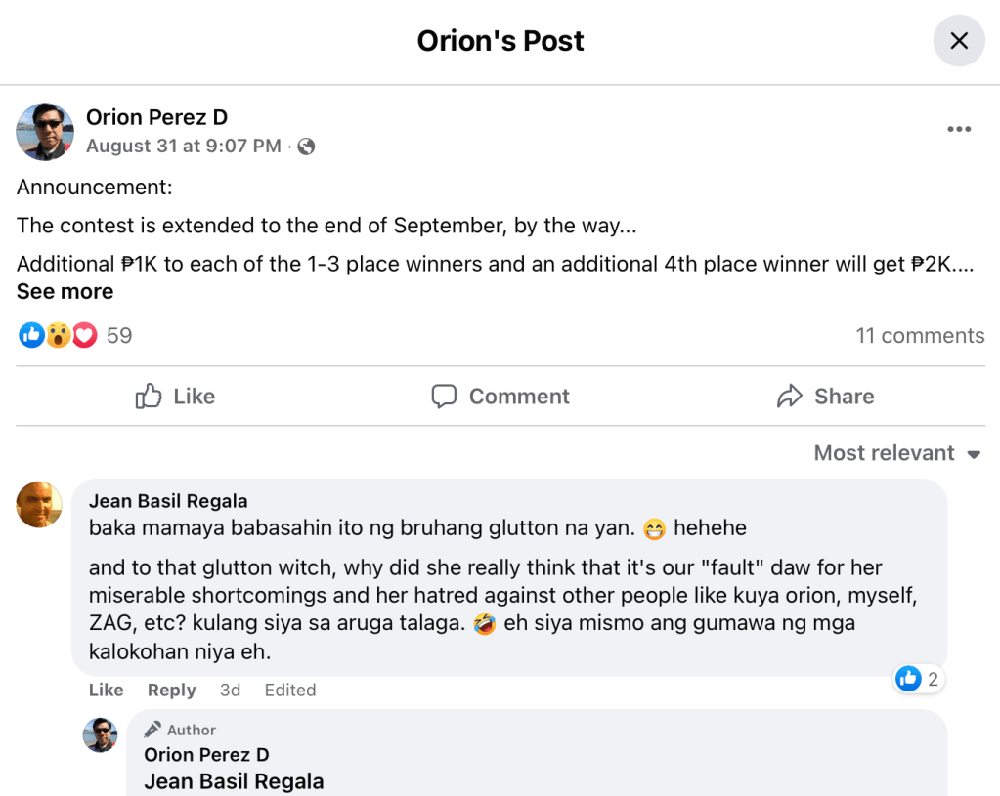
Task: Click the Share arrow icon
Action: (x=789, y=397)
